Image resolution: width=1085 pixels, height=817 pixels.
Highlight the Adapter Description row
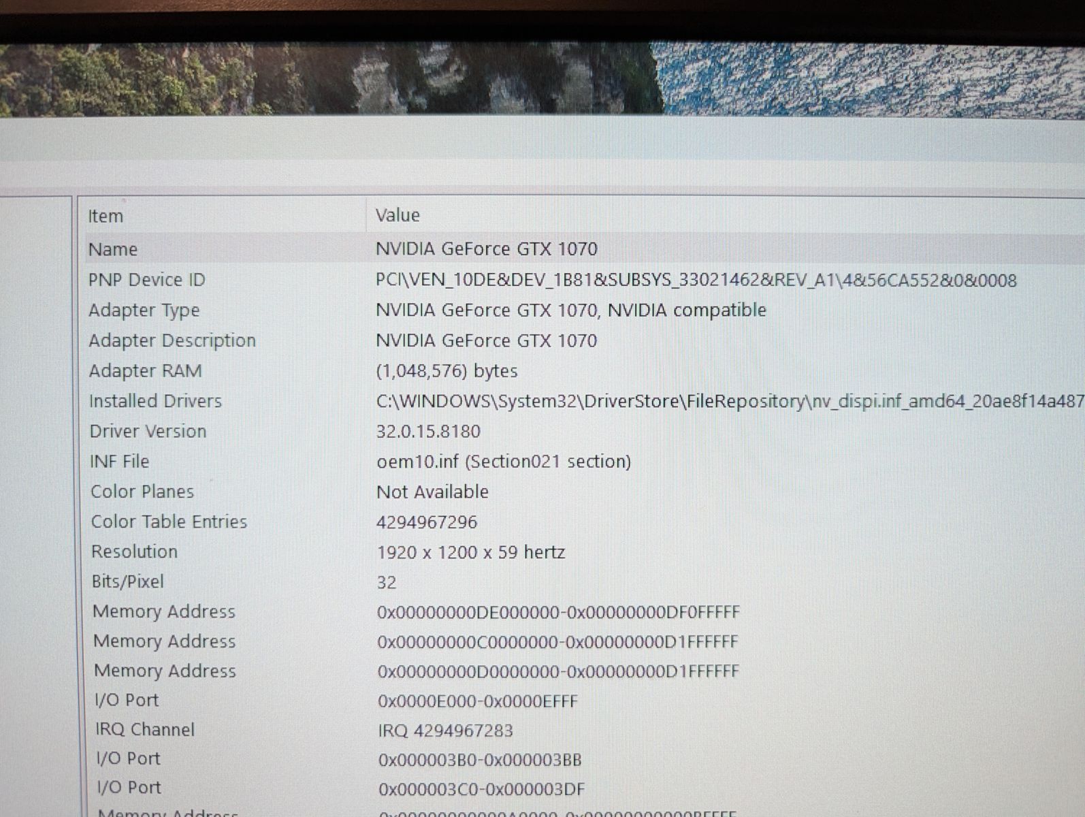tap(172, 340)
